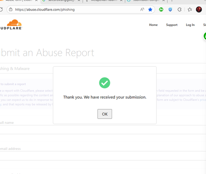Click the Submit an Abuse Report heading
Image resolution: width=206 pixels, height=174 pixels.
tap(47, 53)
